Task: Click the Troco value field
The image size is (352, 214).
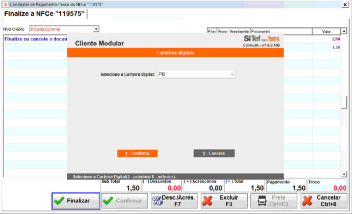Action: [327, 188]
